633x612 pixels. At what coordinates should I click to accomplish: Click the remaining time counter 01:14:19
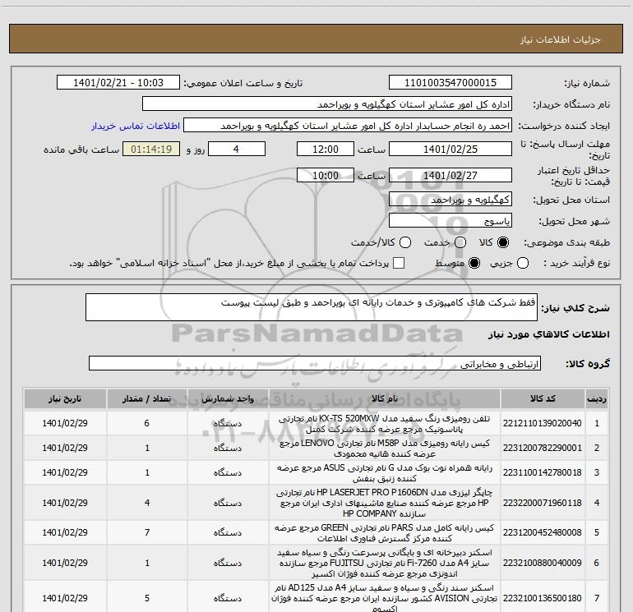151,149
